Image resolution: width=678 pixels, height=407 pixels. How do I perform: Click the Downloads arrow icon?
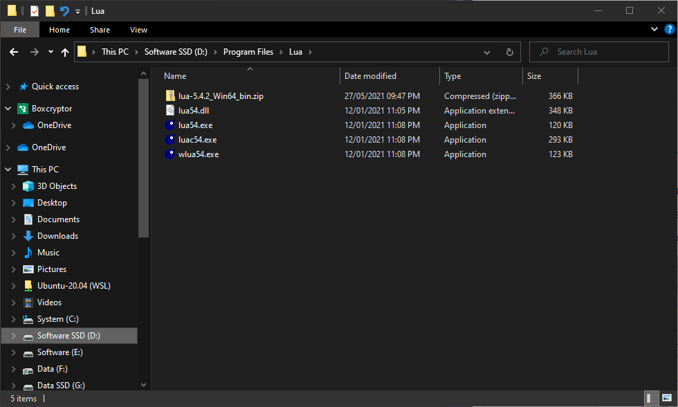click(28, 236)
